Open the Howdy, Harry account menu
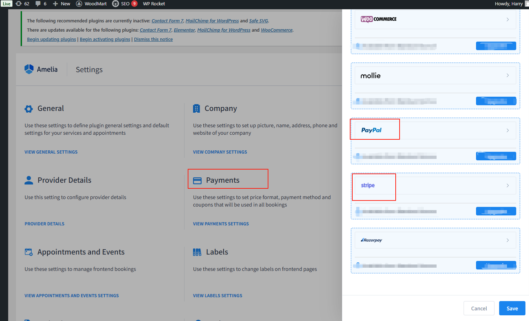This screenshot has height=321, width=529. point(509,4)
